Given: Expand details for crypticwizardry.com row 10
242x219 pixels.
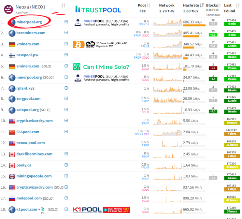Looking at the screenshot, I should point(66,120).
